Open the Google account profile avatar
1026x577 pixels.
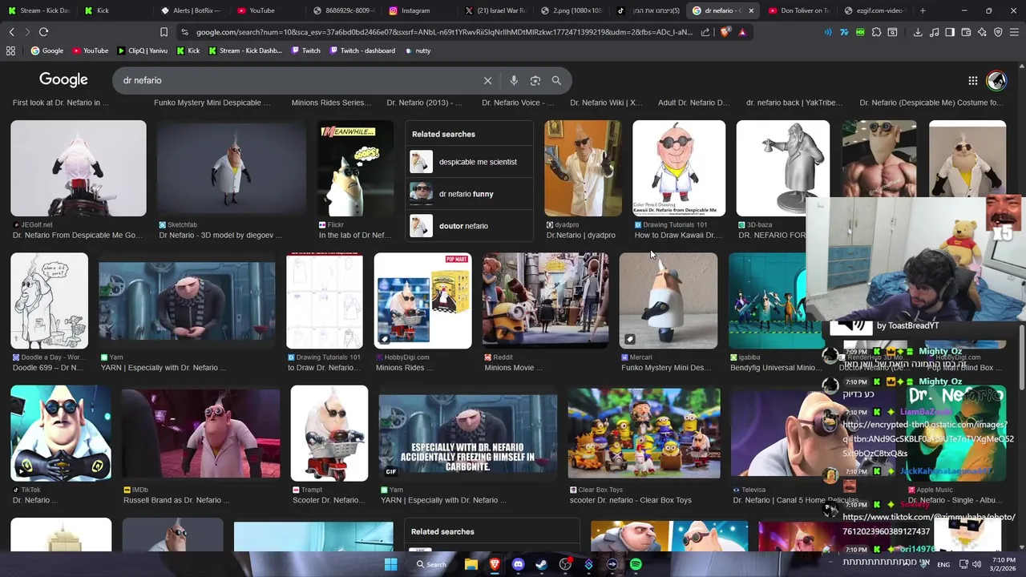tap(996, 80)
